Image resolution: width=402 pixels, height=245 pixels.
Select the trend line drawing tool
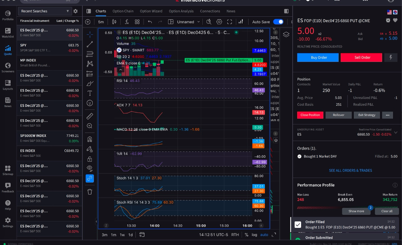point(90,44)
